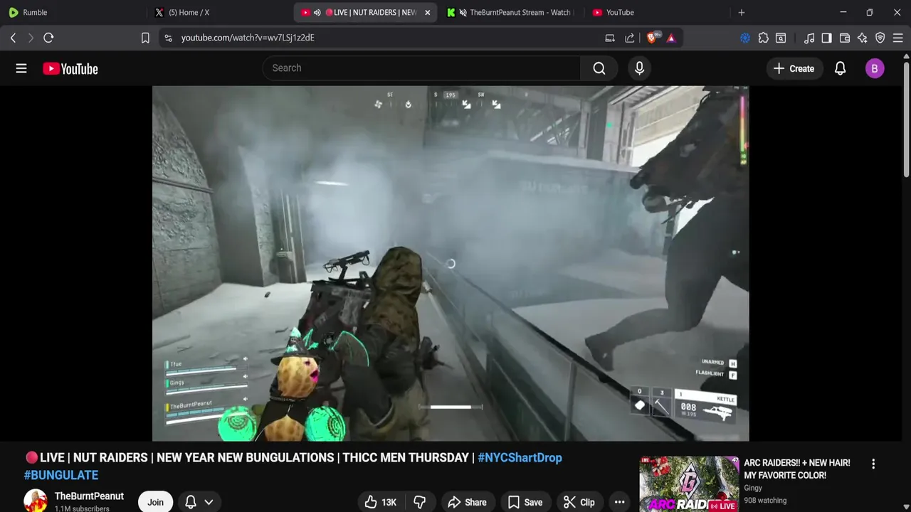This screenshot has width=911, height=512.
Task: Open Brave Rewards triangle icon
Action: pos(671,38)
